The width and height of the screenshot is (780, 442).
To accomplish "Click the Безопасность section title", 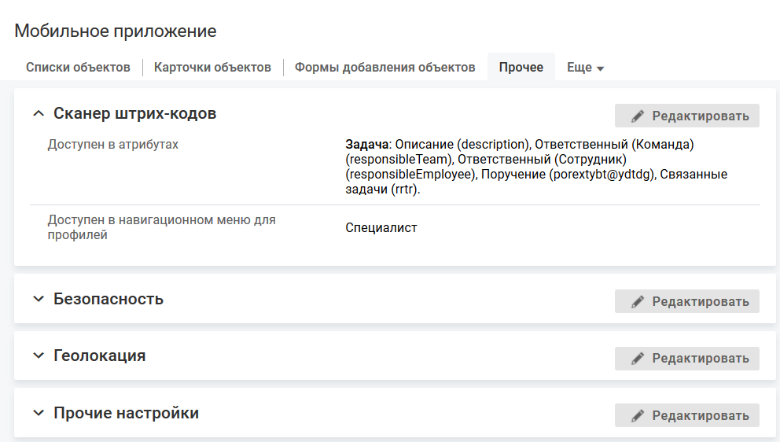I will pyautogui.click(x=109, y=299).
